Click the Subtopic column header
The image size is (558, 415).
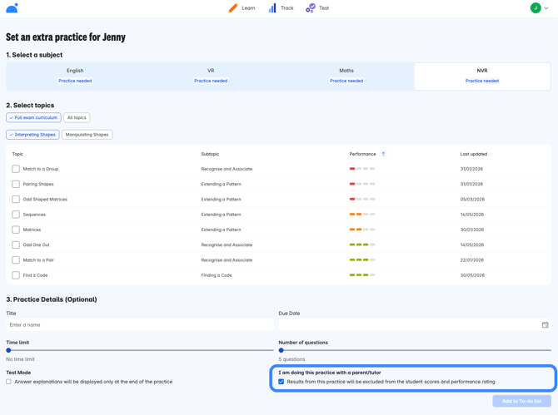tap(210, 154)
